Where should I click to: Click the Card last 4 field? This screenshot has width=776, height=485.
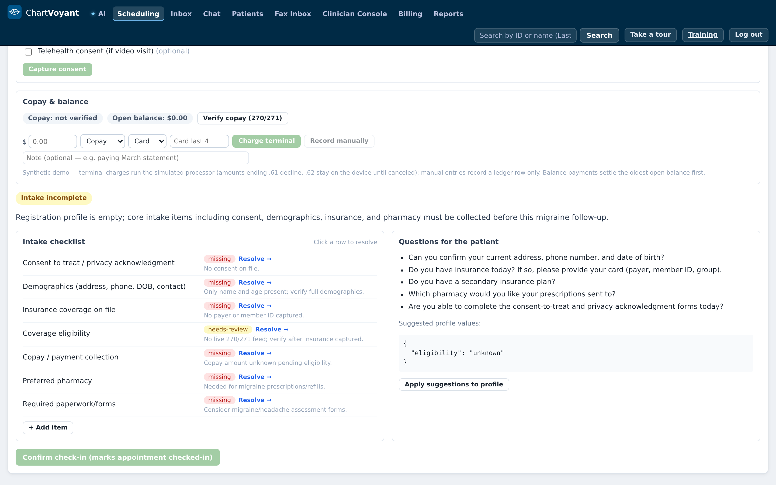[199, 141]
